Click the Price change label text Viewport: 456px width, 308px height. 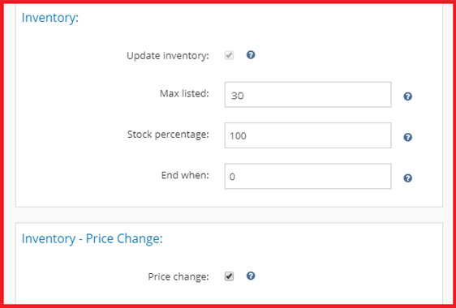179,276
